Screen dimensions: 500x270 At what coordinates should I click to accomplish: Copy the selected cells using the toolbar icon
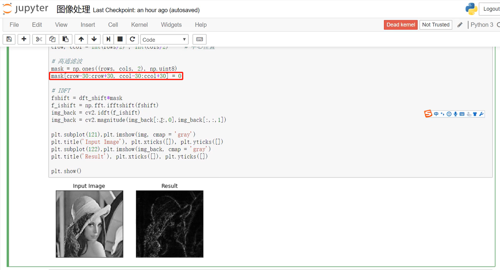pos(52,39)
